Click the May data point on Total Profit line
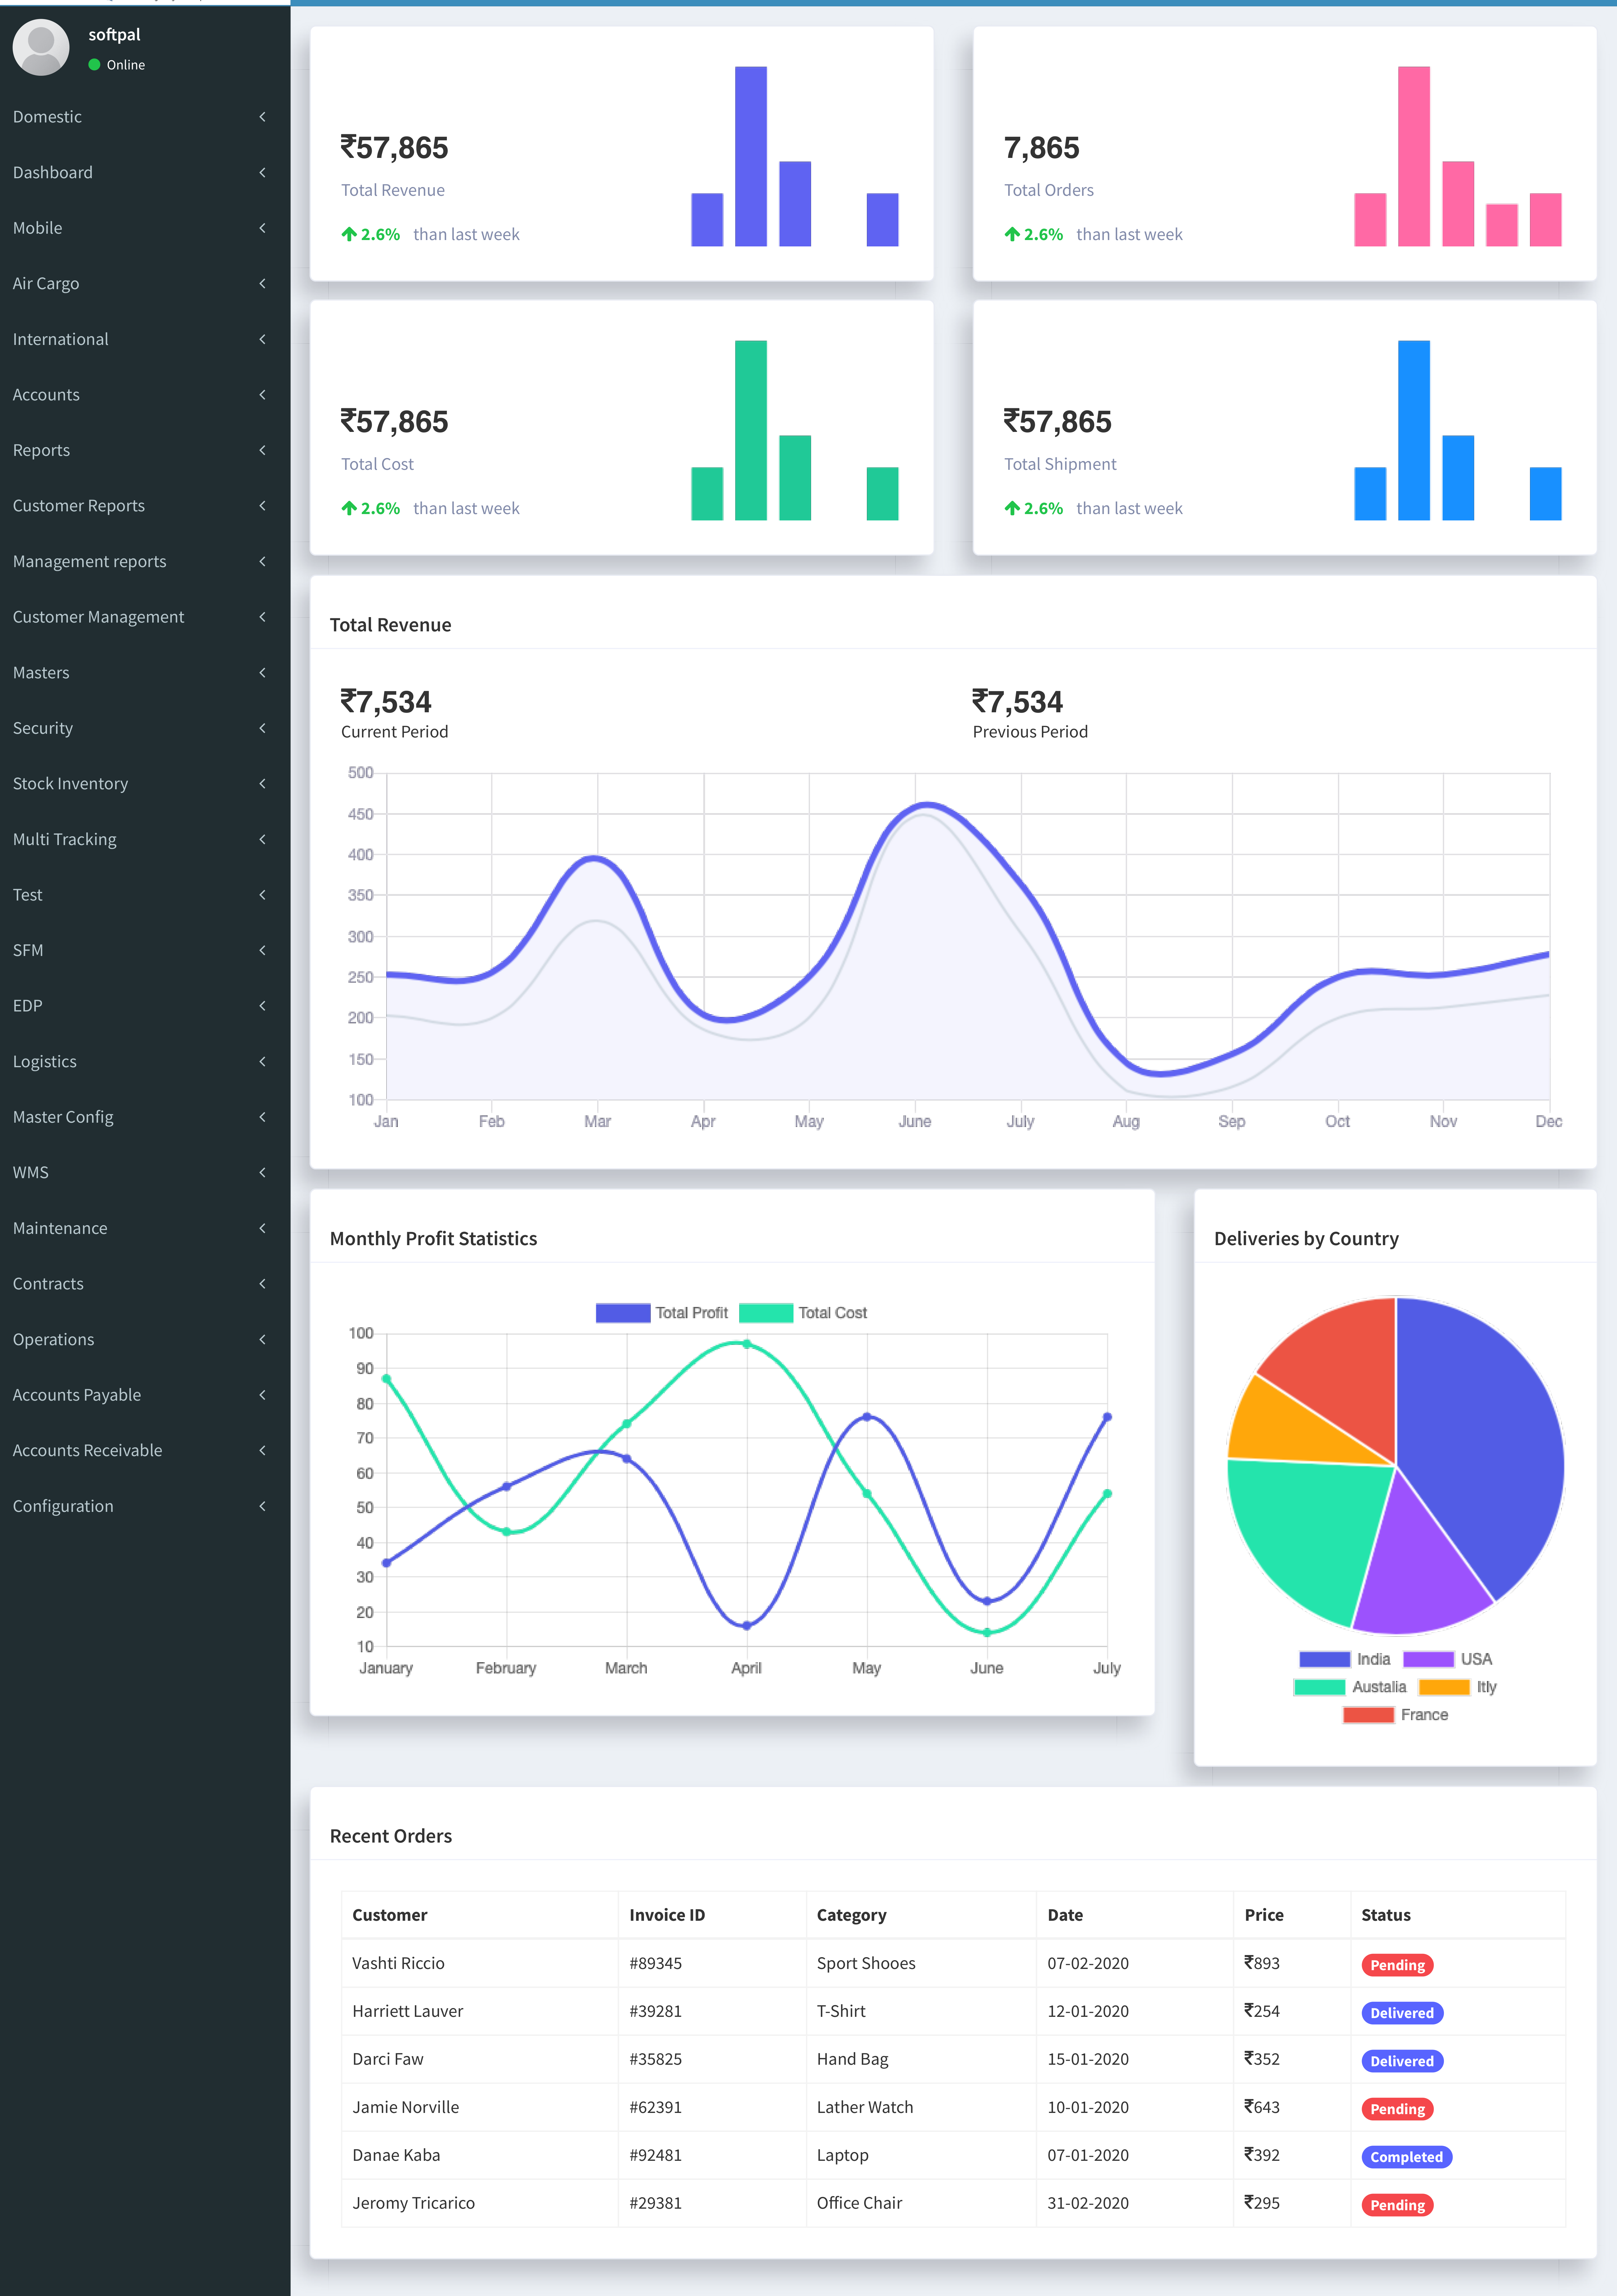The image size is (1617, 2296). pos(867,1417)
